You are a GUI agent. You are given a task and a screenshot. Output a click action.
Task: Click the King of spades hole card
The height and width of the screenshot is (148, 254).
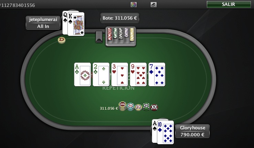coord(76,24)
